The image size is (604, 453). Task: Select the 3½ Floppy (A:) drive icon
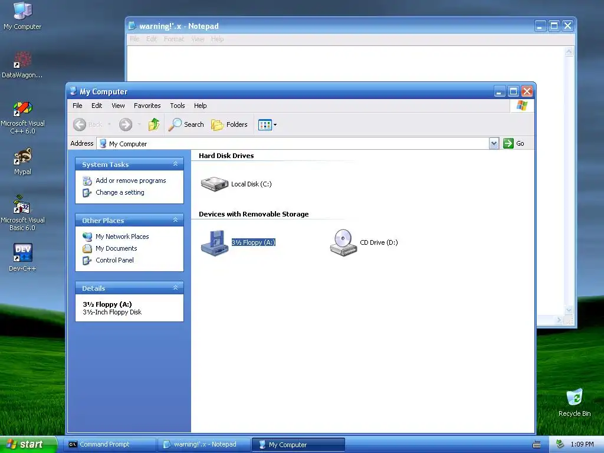[215, 243]
